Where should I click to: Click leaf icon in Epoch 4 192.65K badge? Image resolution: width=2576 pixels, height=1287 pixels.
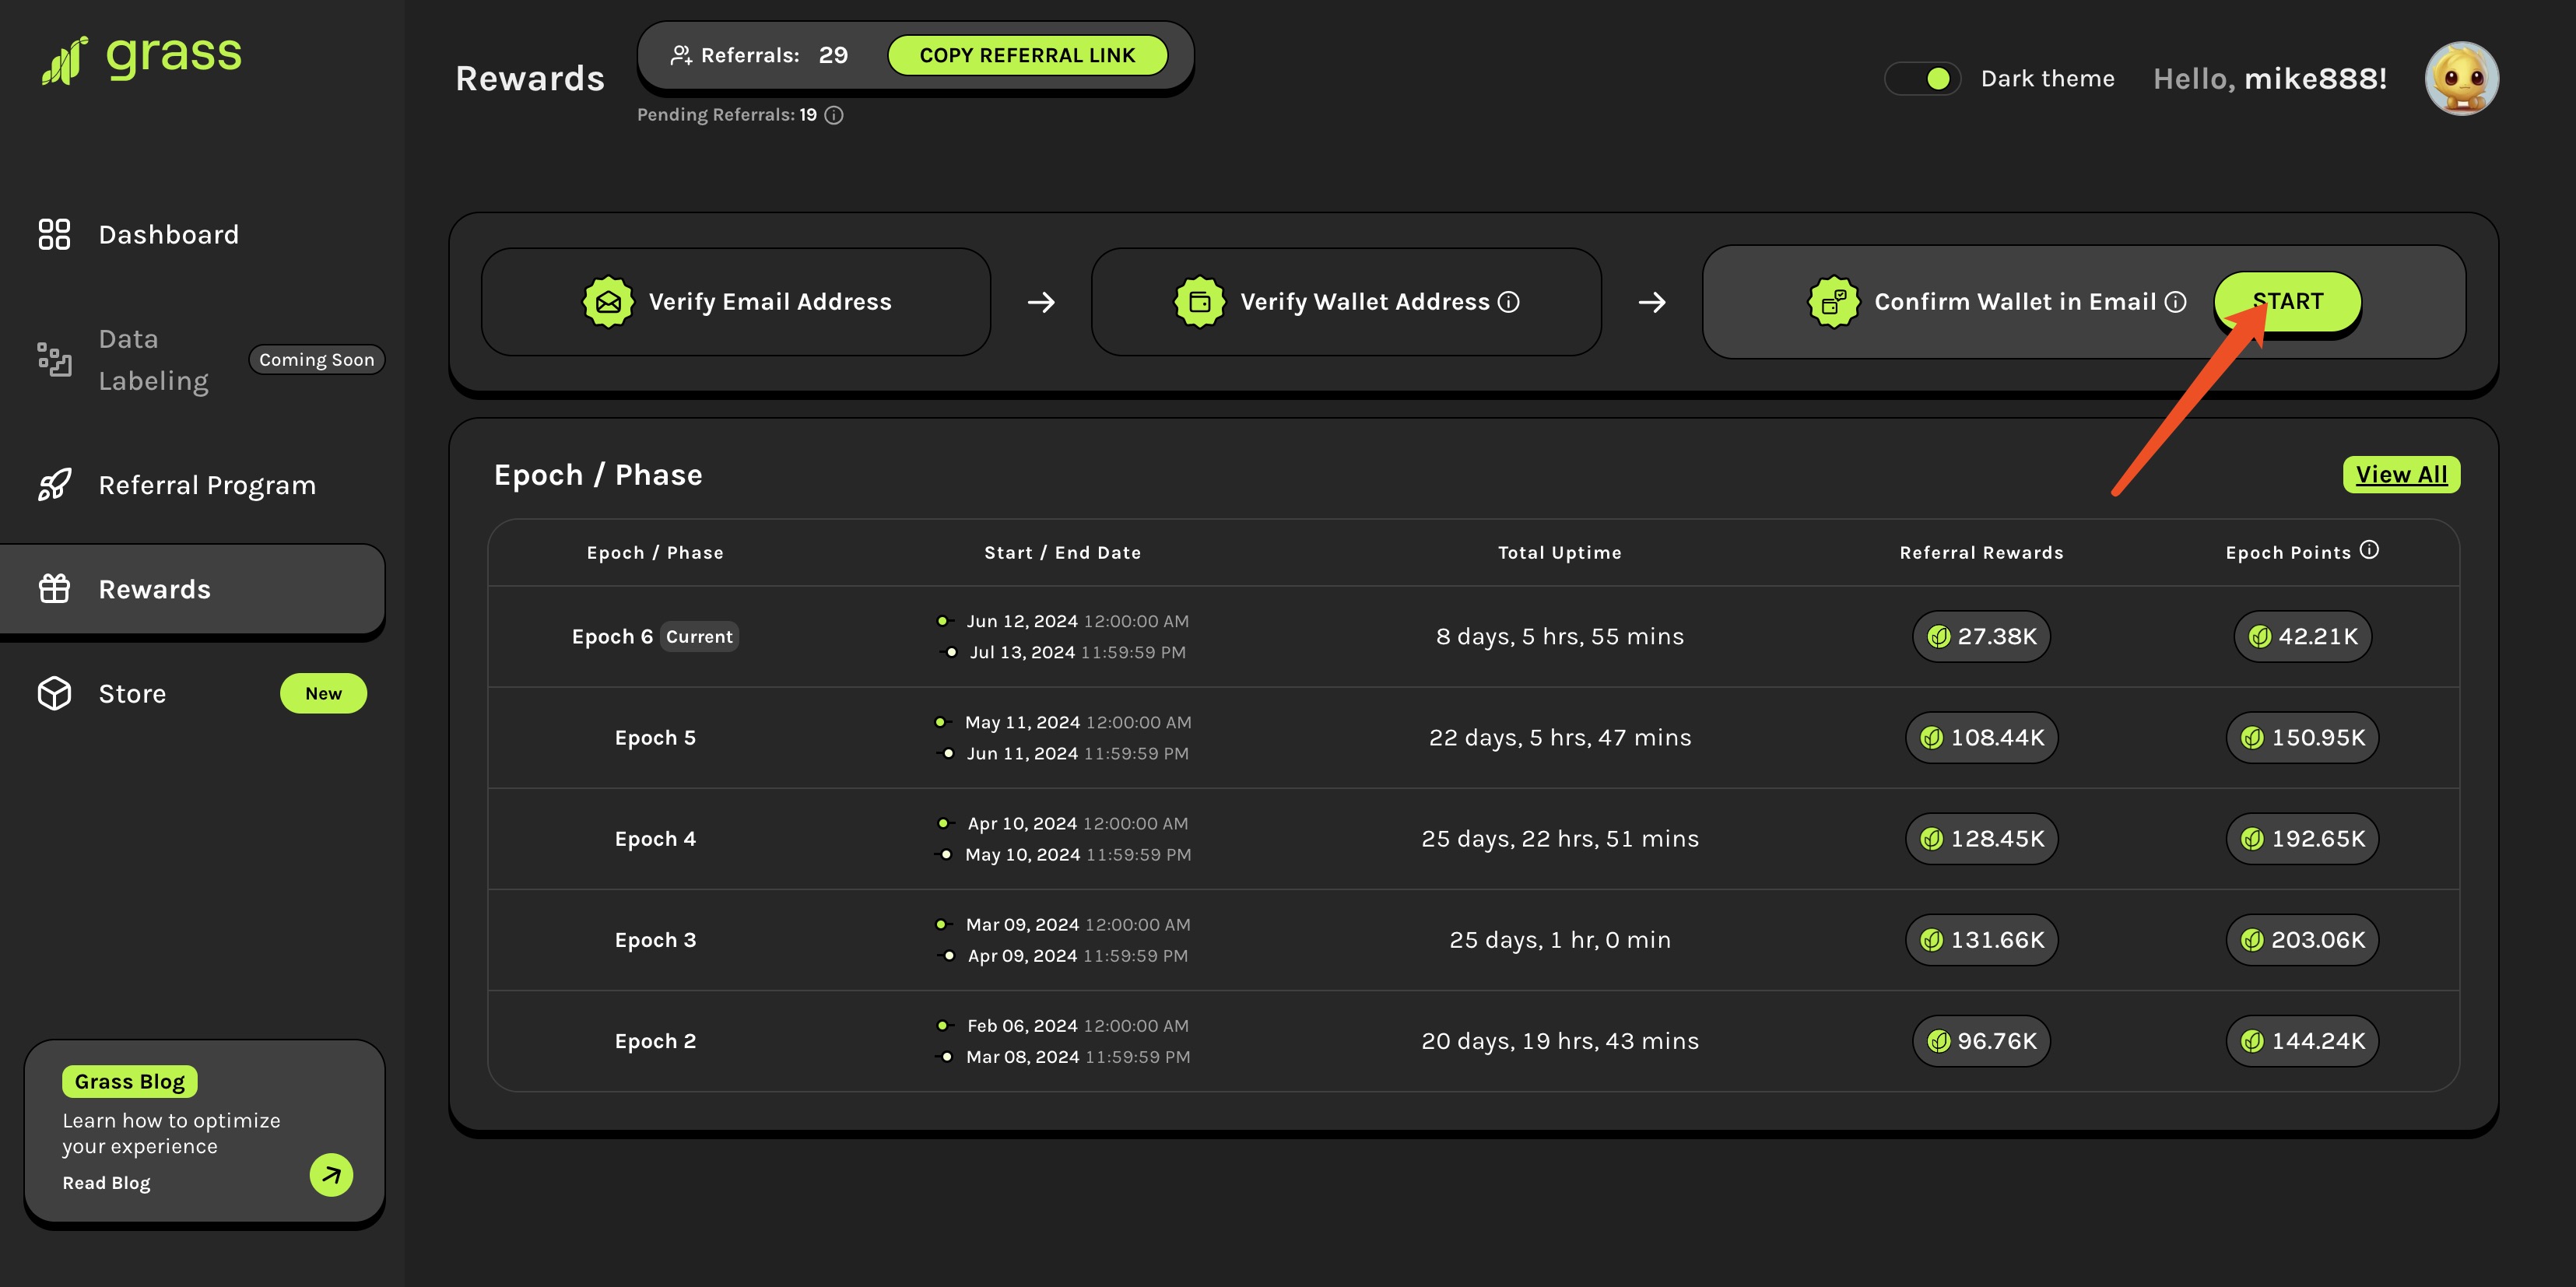[2252, 839]
